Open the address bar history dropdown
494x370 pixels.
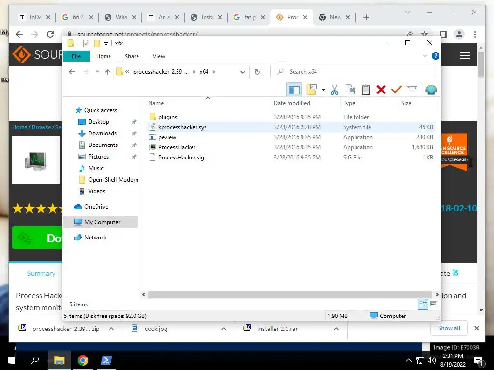click(x=242, y=72)
